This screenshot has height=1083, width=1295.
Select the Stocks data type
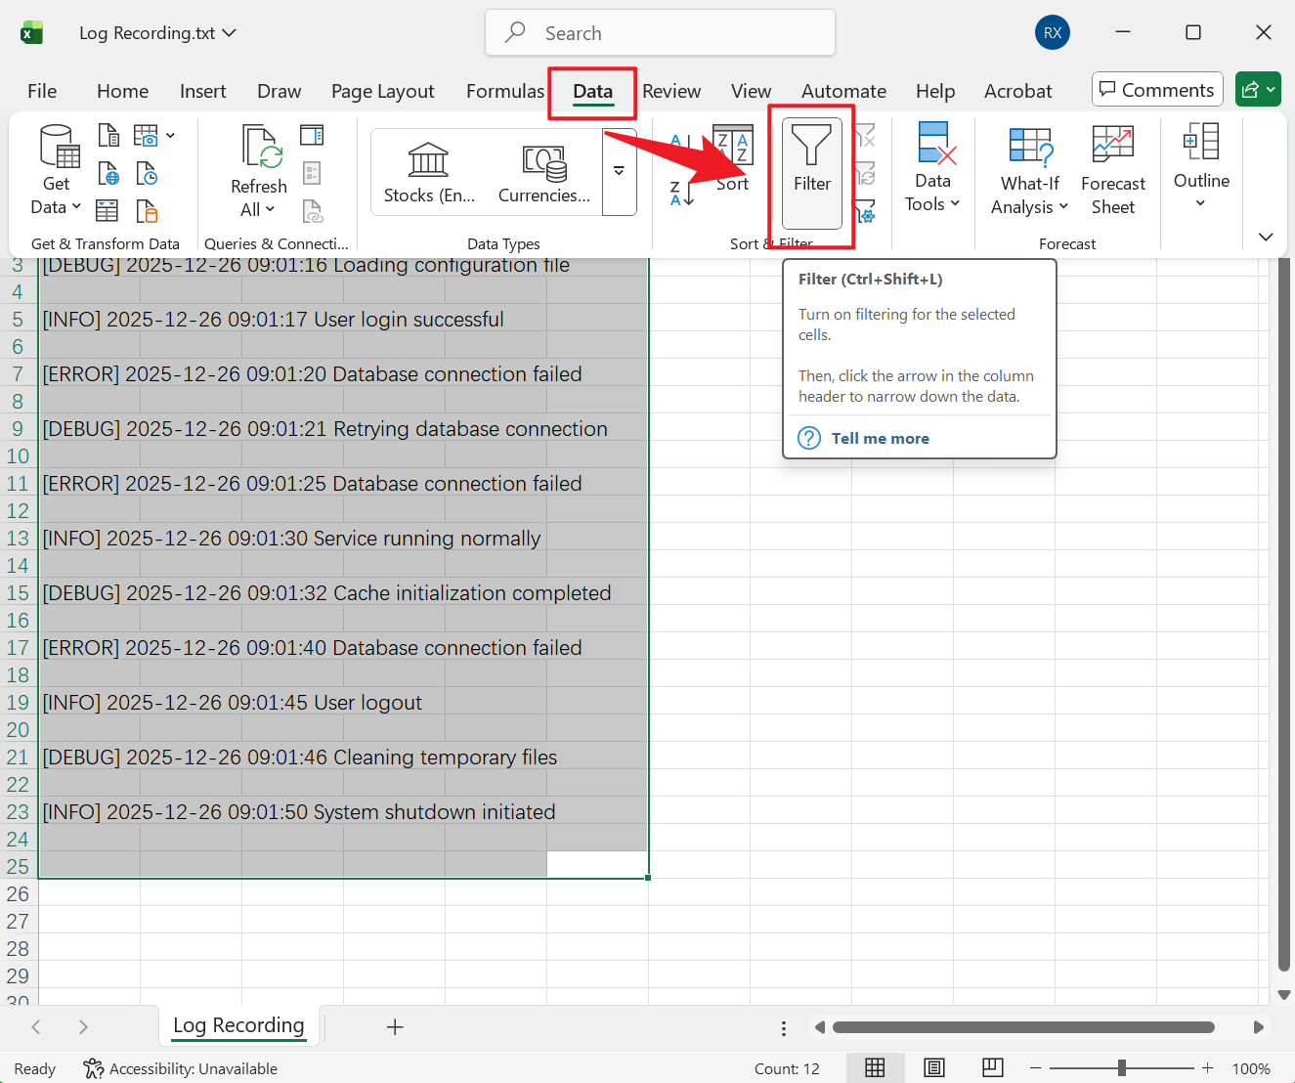click(429, 173)
